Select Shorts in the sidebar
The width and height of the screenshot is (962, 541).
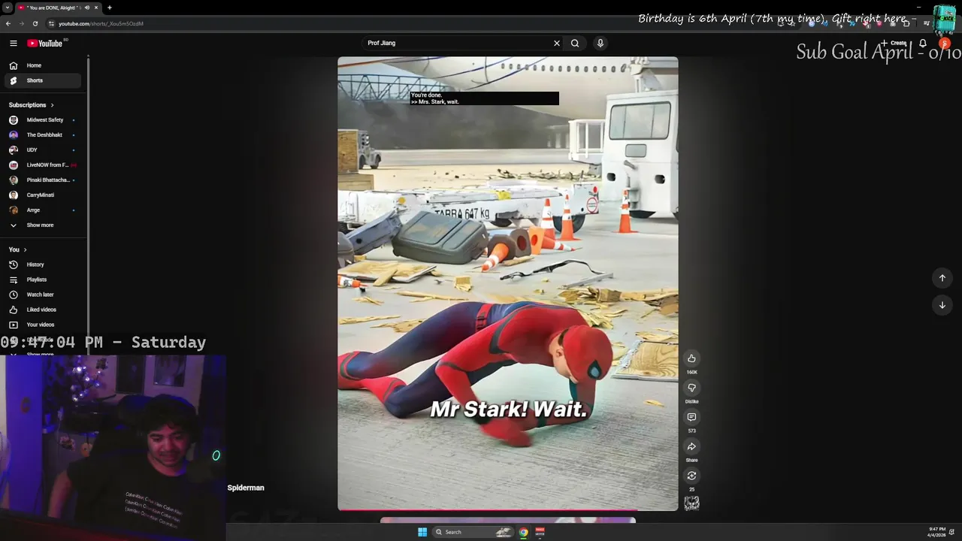(42, 80)
